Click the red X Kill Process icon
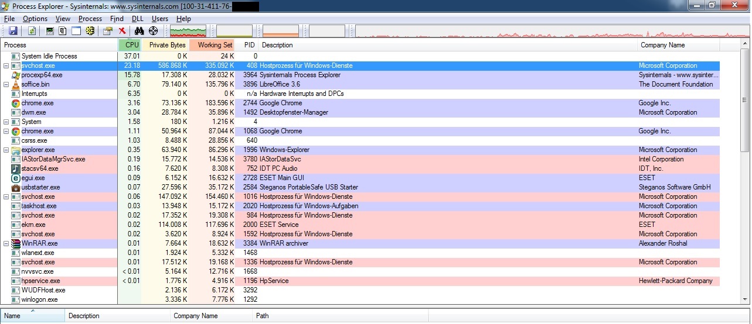 pos(122,30)
